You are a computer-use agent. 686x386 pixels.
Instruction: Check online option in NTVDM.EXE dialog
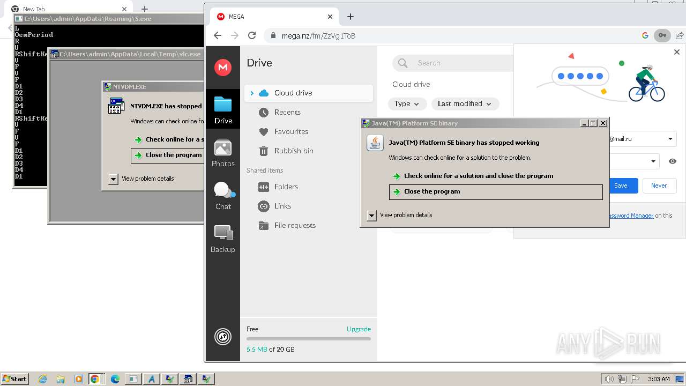169,139
